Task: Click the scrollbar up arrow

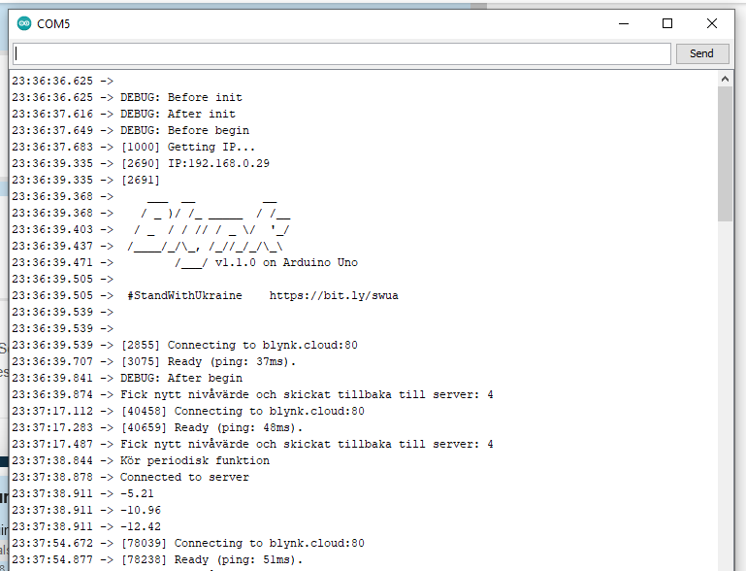Action: 725,79
